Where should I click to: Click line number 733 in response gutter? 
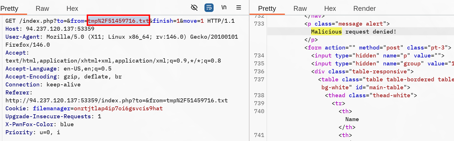[259, 24]
